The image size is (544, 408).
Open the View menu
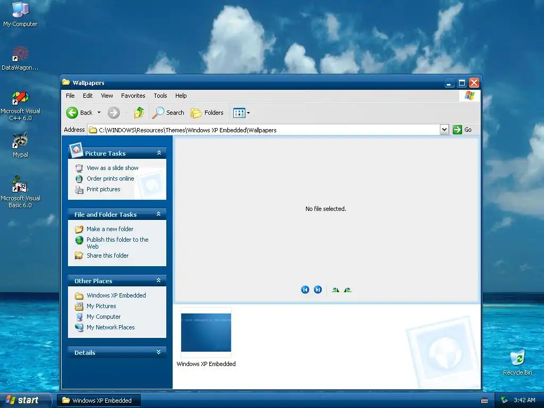click(x=107, y=96)
